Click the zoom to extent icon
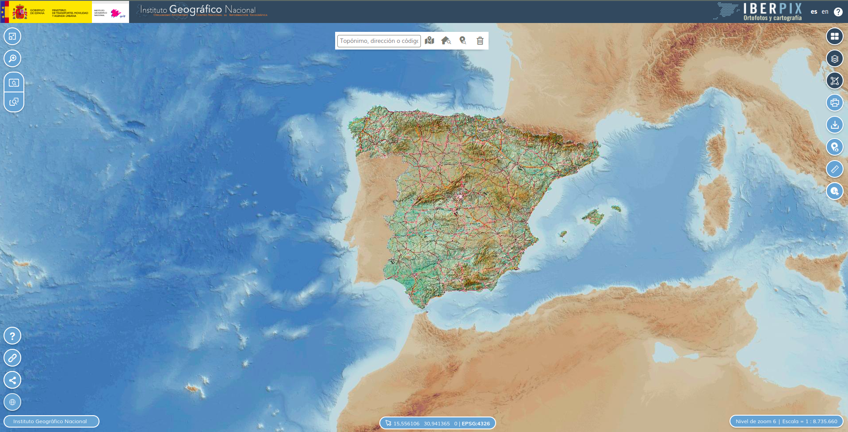 coord(14,83)
